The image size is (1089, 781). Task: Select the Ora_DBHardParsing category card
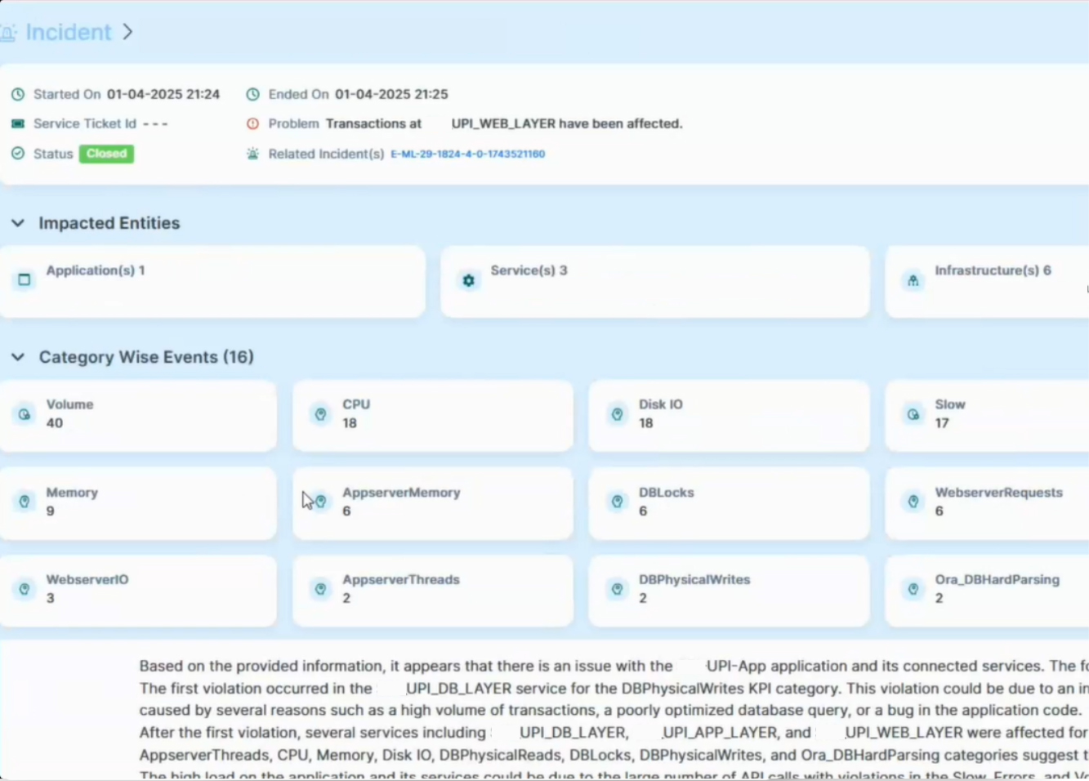pyautogui.click(x=986, y=590)
